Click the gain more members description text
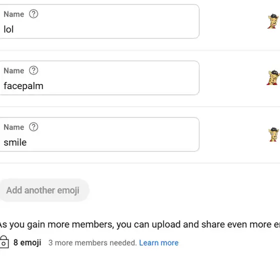The width and height of the screenshot is (280, 280). coord(140,224)
